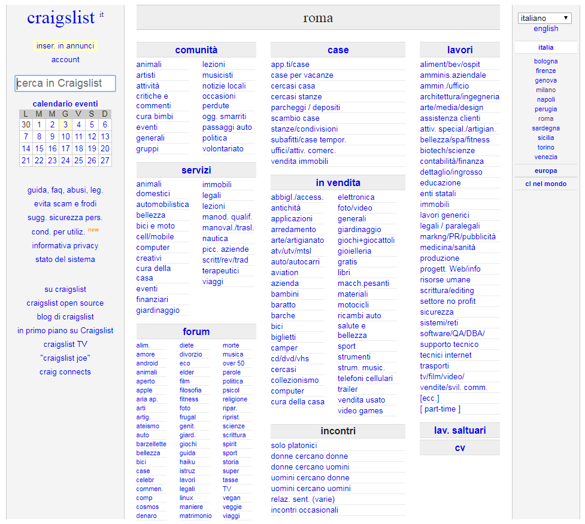The image size is (585, 524).
Task: Open the 'in vendita' category header
Action: click(338, 182)
